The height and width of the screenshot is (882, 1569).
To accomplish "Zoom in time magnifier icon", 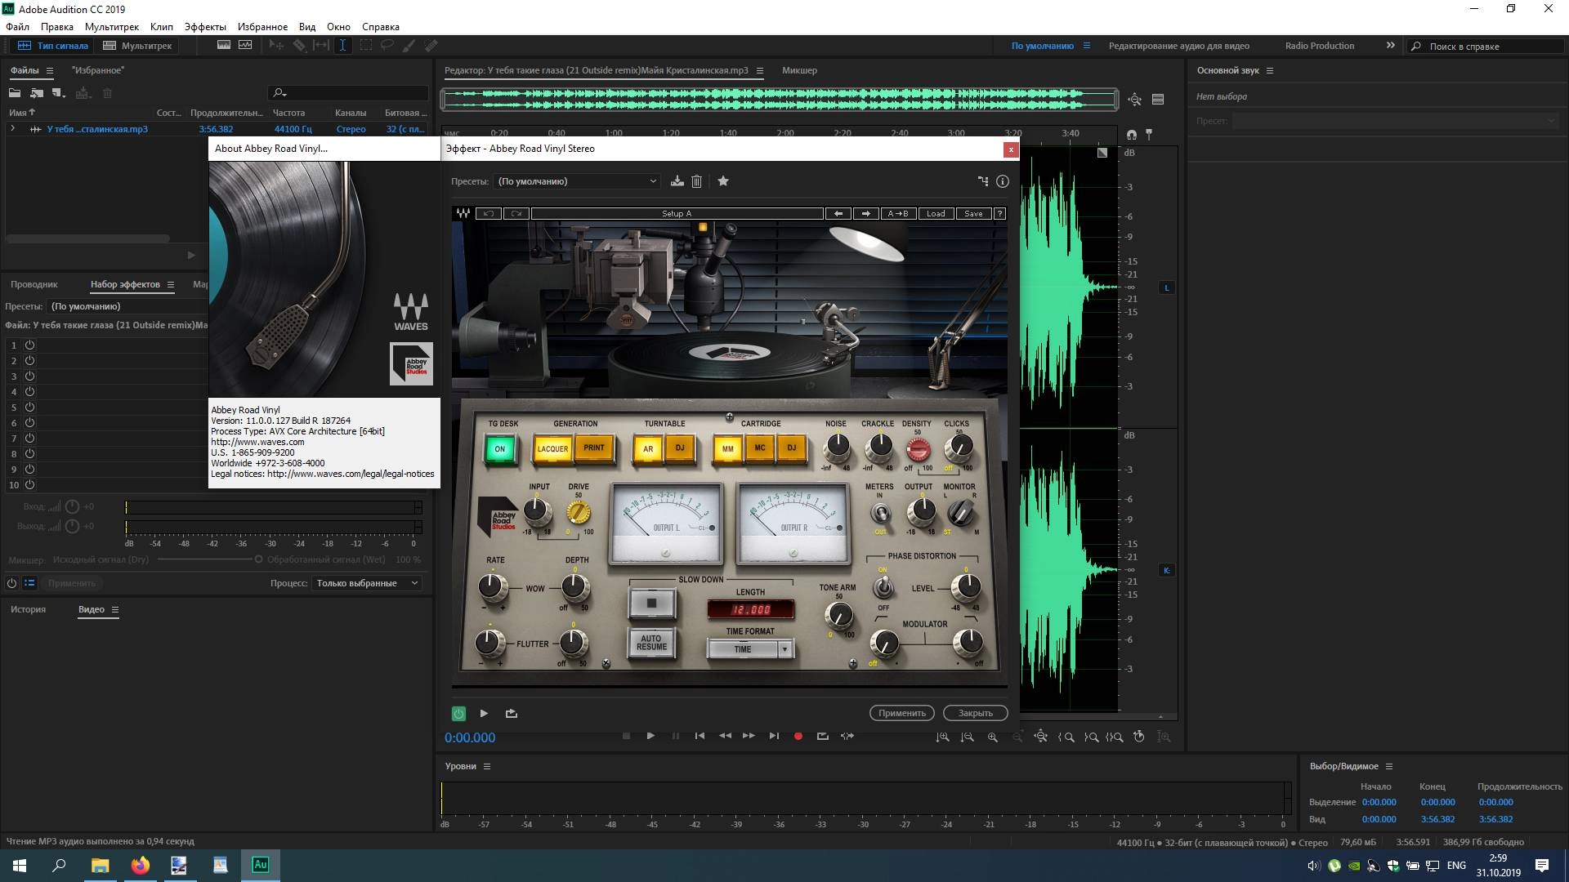I will pyautogui.click(x=993, y=737).
